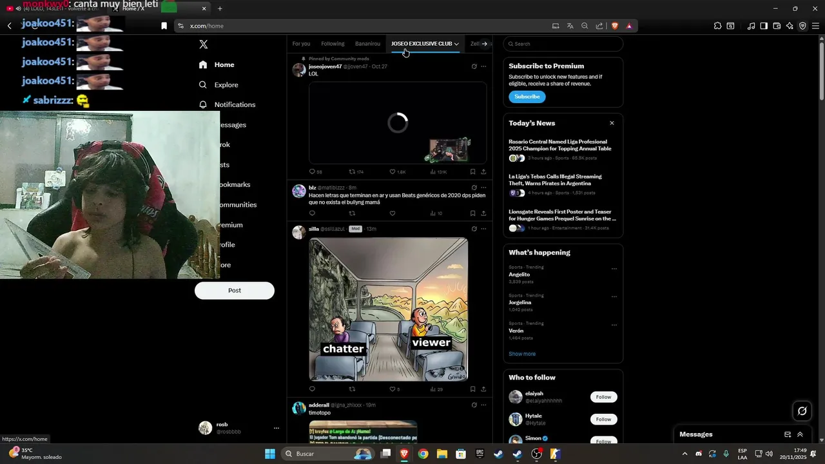
Task: Click the Post button in the sidebar
Action: pos(235,291)
